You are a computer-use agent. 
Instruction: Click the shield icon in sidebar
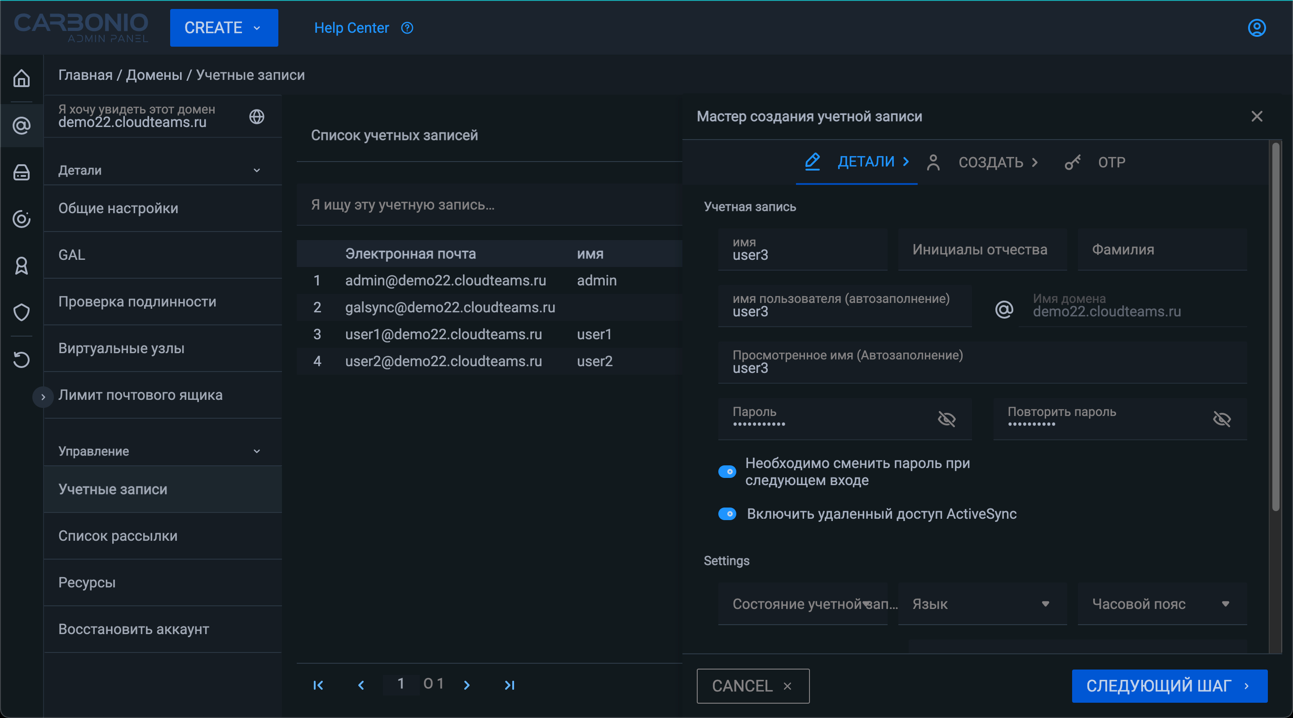point(22,312)
